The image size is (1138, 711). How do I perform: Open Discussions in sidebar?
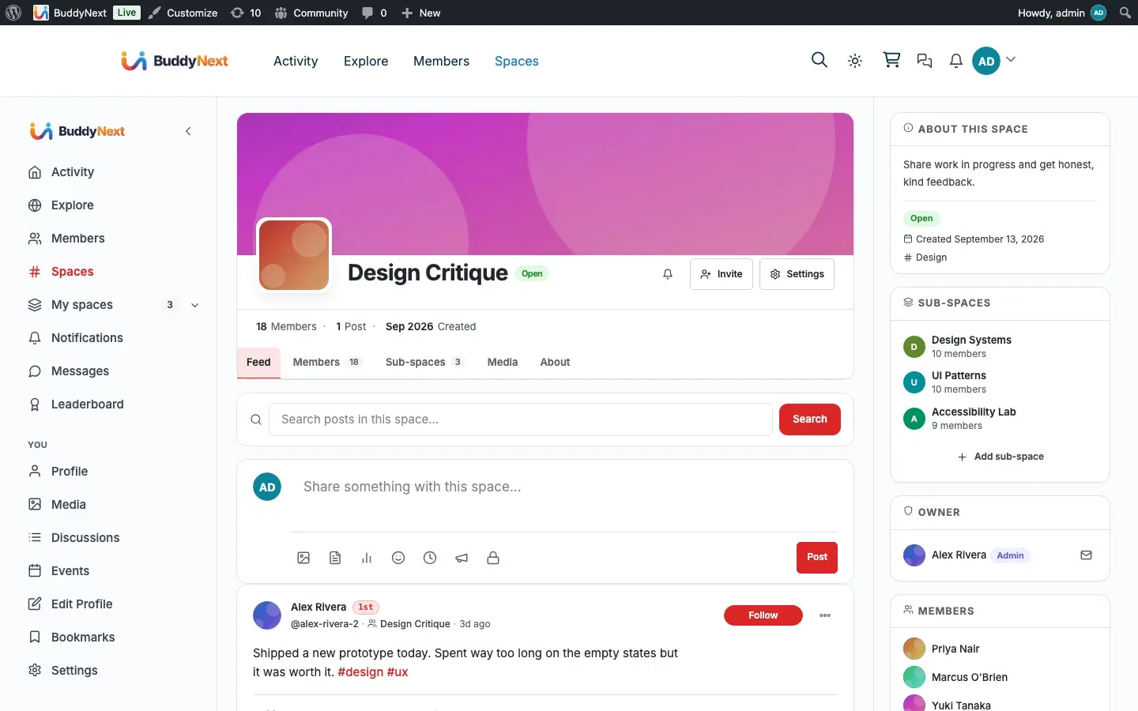click(x=85, y=538)
